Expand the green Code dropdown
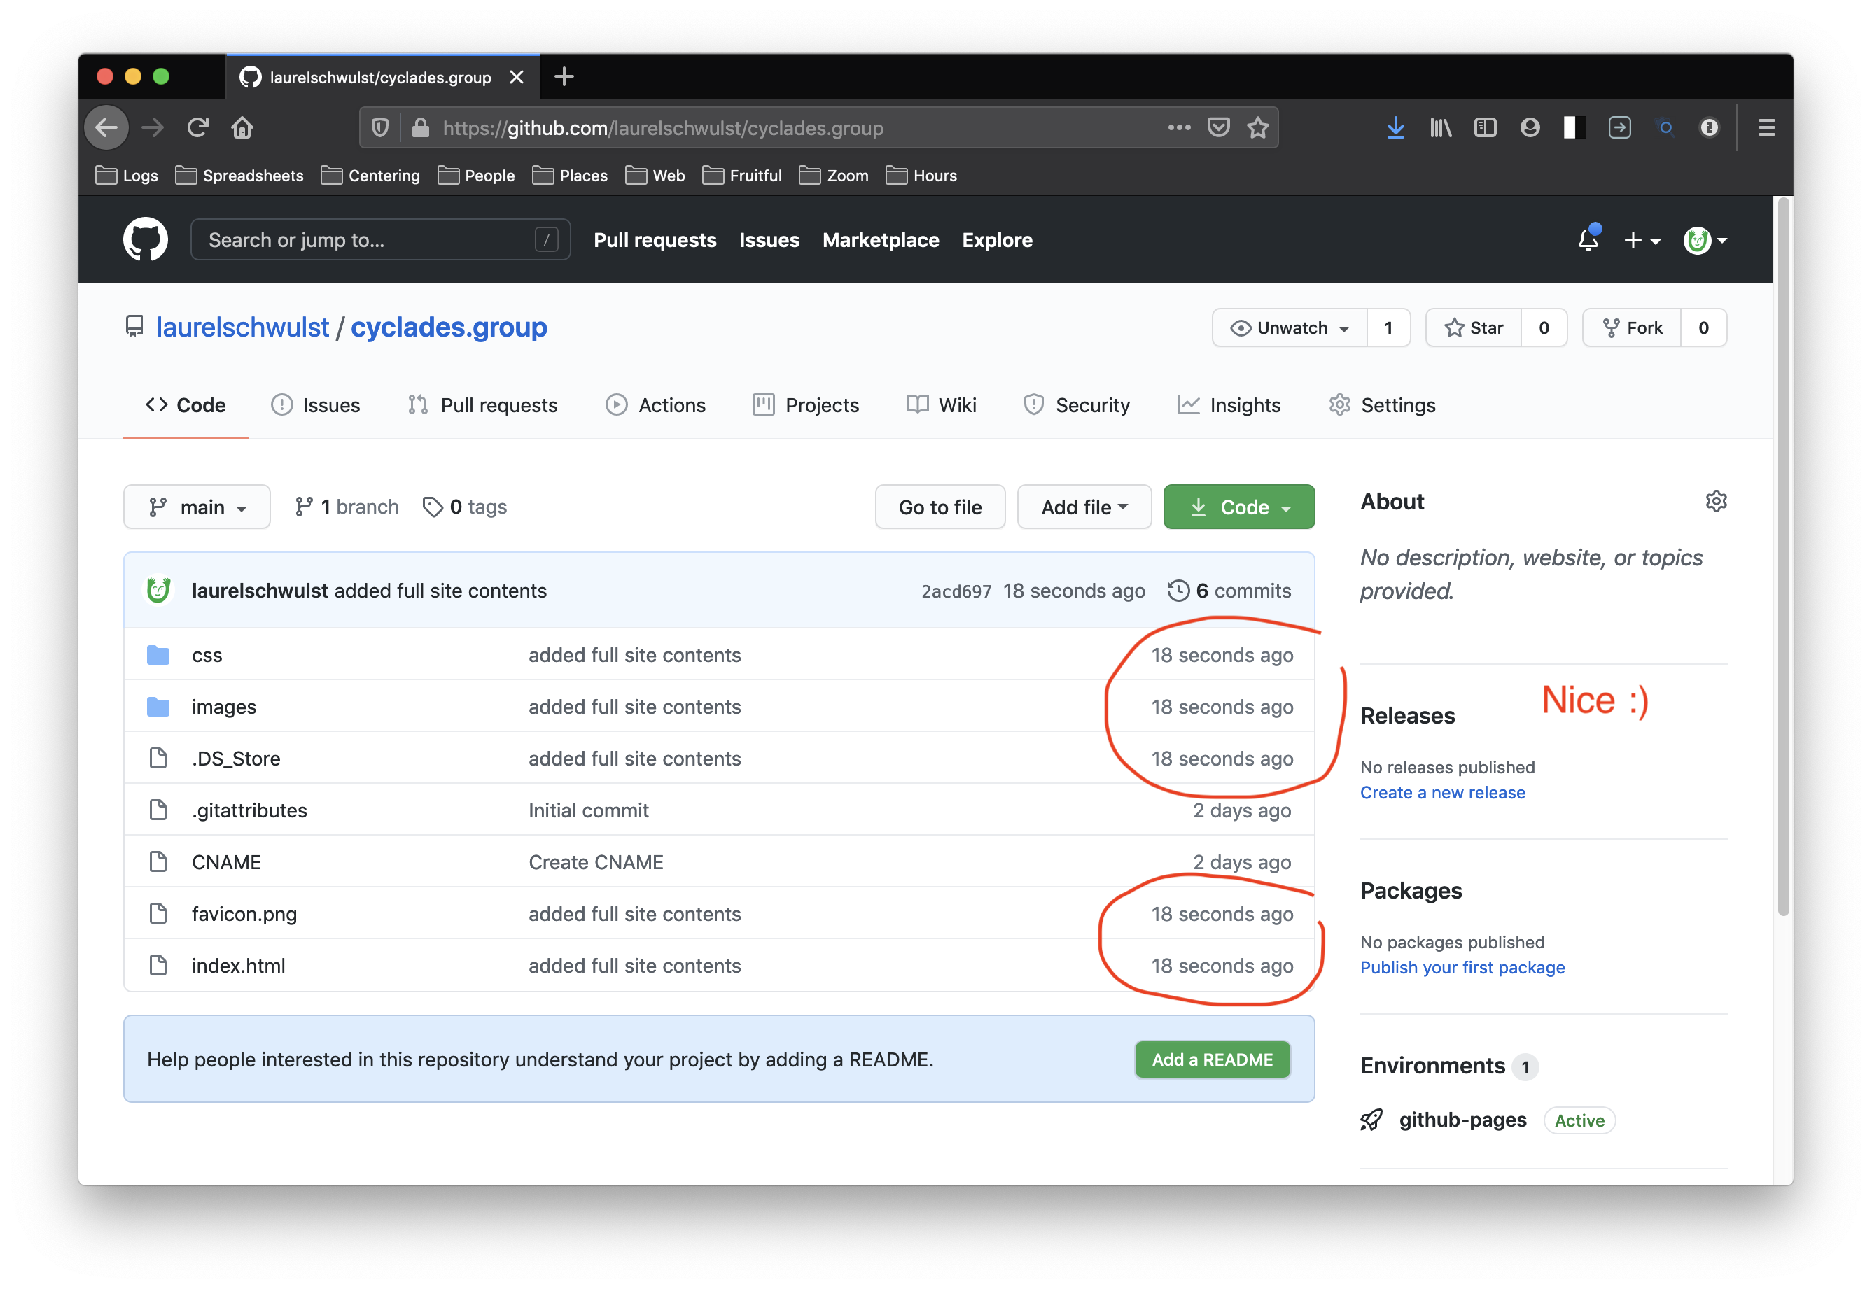The image size is (1872, 1289). point(1238,507)
